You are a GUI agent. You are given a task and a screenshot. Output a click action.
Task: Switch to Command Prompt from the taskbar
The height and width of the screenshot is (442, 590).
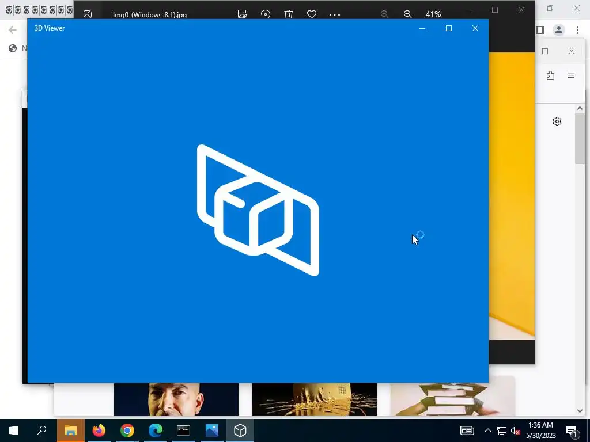184,430
